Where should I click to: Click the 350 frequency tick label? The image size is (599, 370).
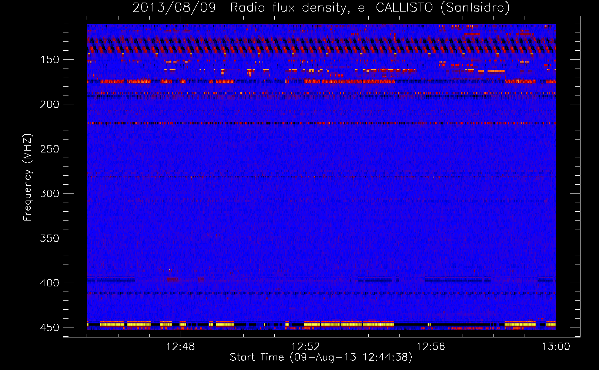click(x=50, y=238)
